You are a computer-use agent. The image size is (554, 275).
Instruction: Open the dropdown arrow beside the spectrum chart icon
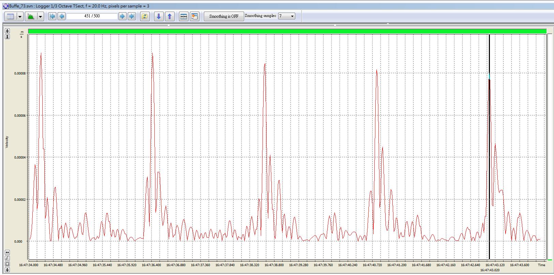tap(40, 16)
